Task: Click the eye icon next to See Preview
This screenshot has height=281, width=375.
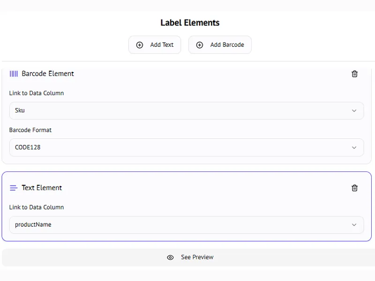Action: coord(170,257)
